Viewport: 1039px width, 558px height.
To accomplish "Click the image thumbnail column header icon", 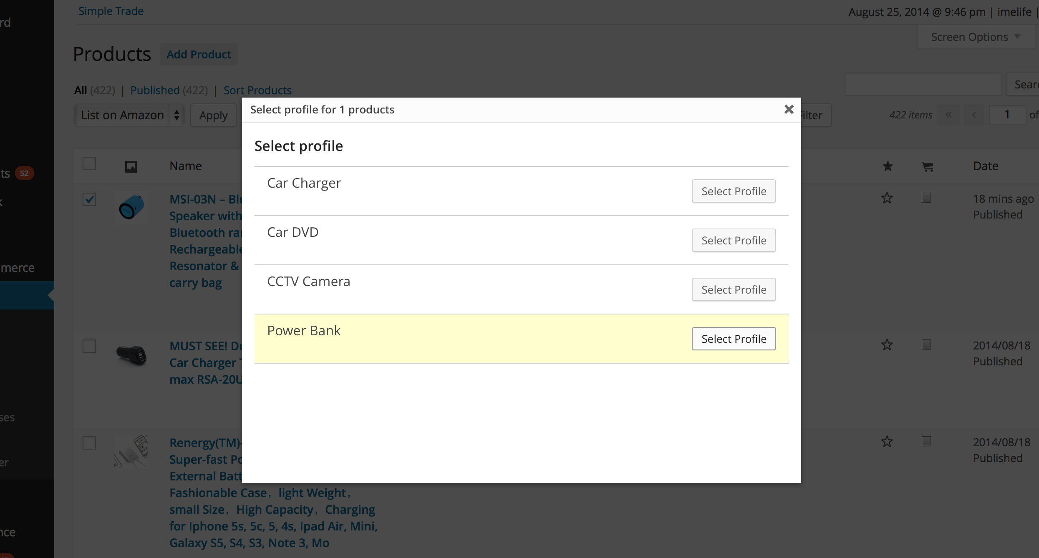I will coord(131,167).
